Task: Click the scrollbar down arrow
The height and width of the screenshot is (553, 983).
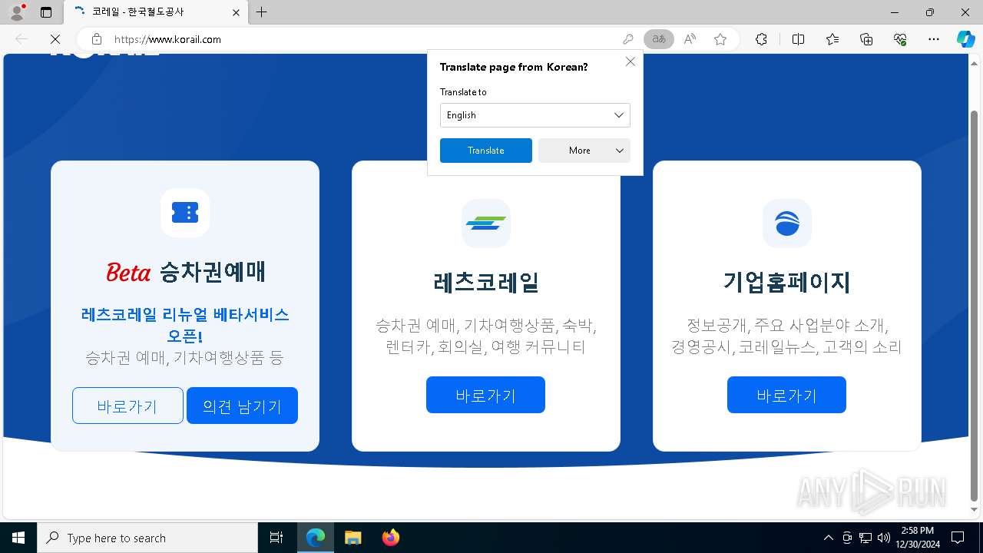Action: [975, 509]
